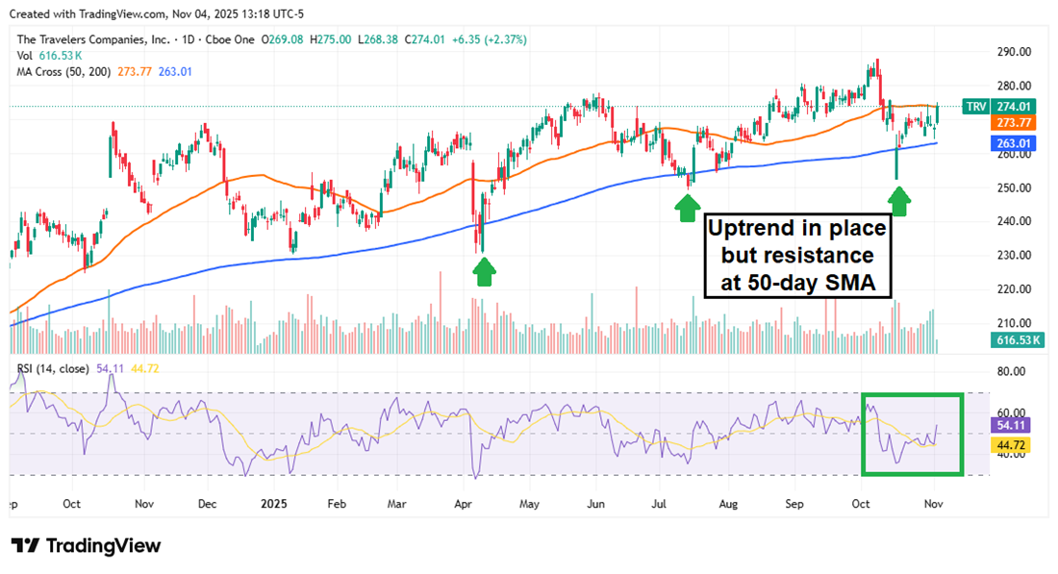Click the Jul label on time axis
The height and width of the screenshot is (574, 1058).
[x=659, y=504]
